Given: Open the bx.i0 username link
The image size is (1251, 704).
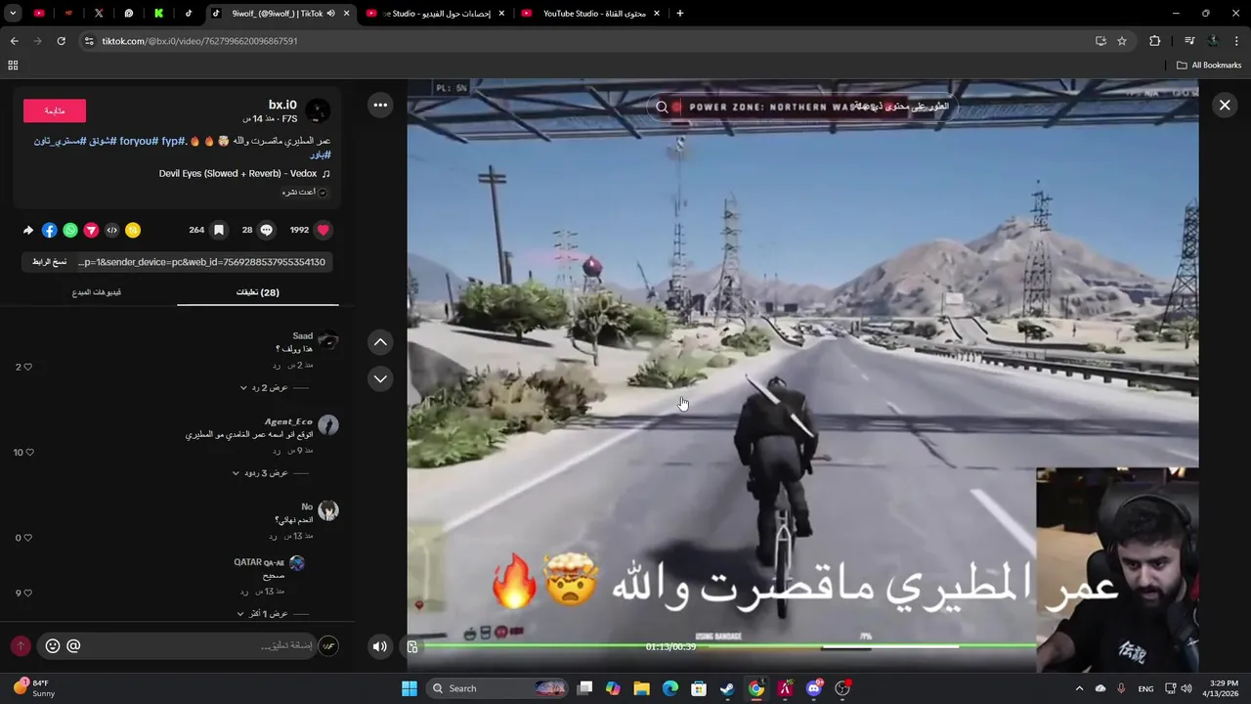Looking at the screenshot, I should pyautogui.click(x=282, y=105).
